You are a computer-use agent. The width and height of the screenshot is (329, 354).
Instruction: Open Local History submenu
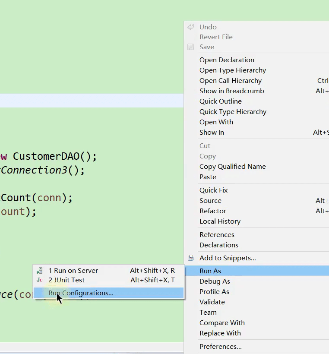coord(220,221)
